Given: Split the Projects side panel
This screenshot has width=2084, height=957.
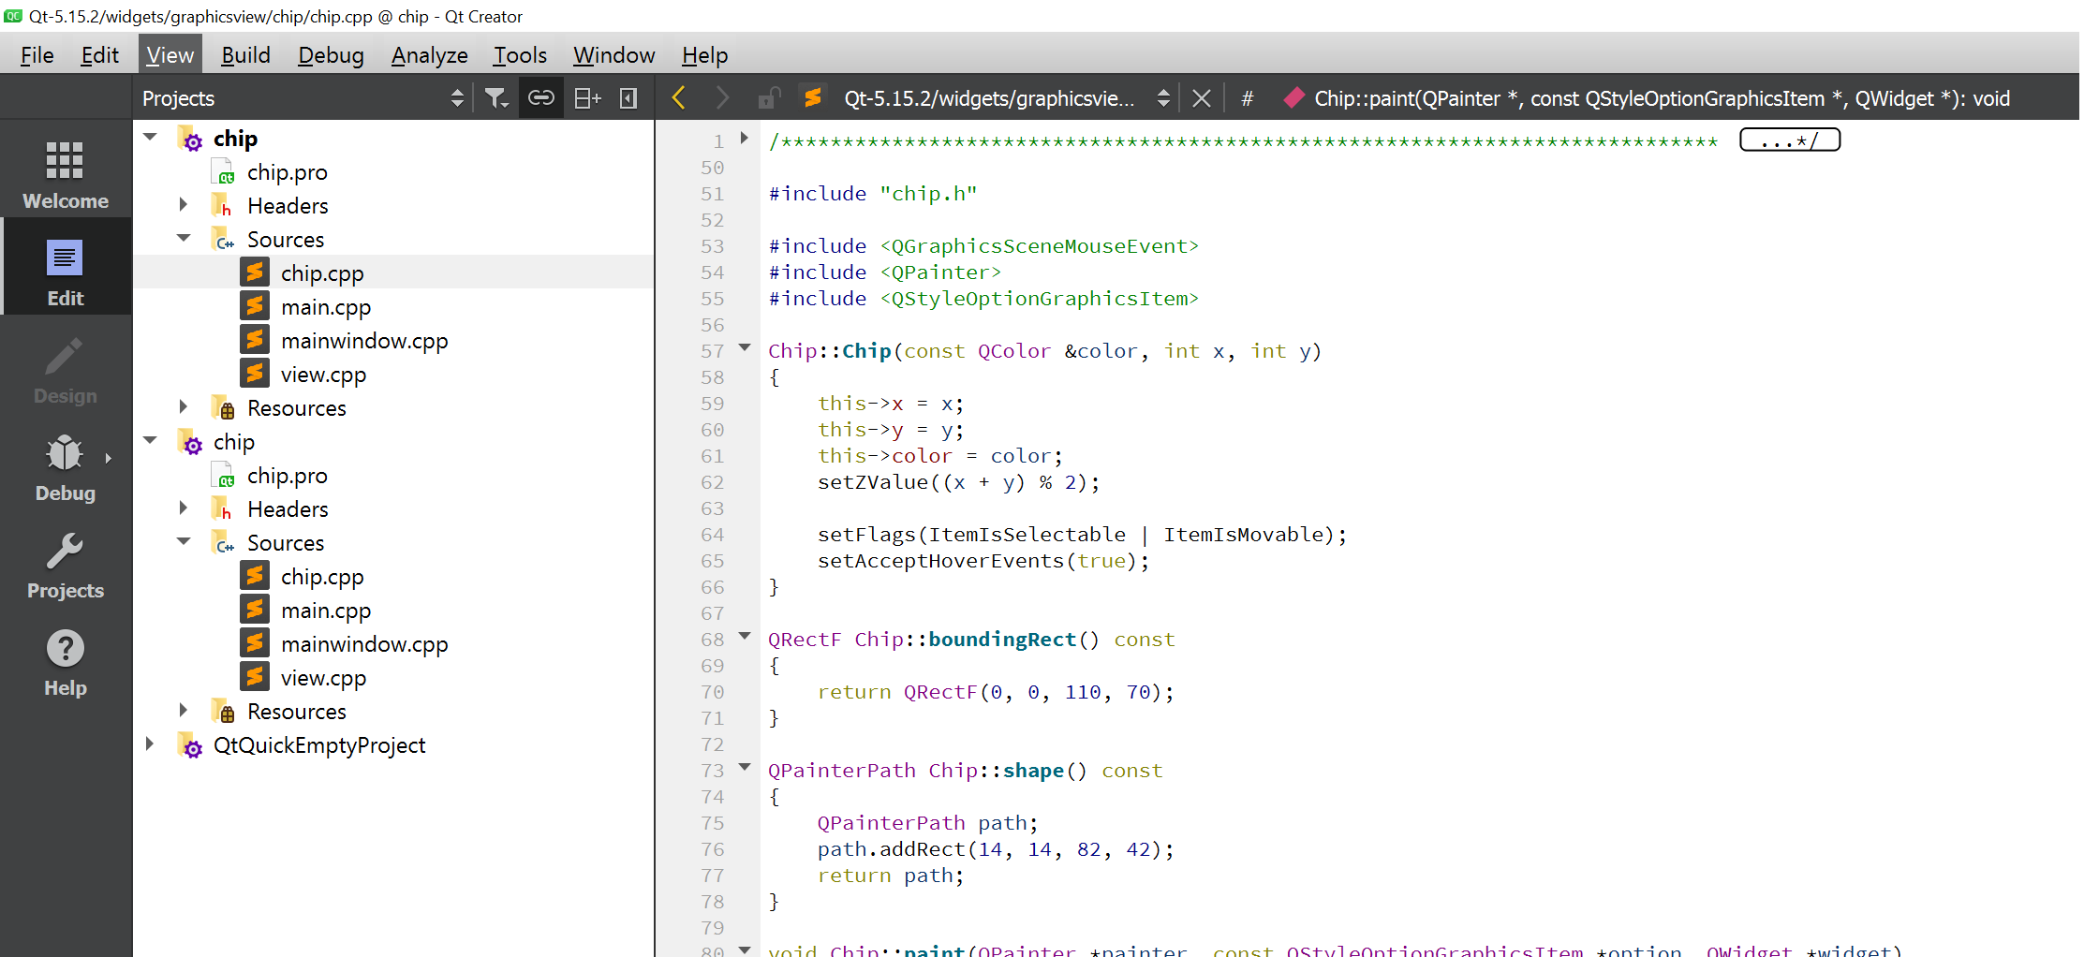Looking at the screenshot, I should [x=587, y=98].
